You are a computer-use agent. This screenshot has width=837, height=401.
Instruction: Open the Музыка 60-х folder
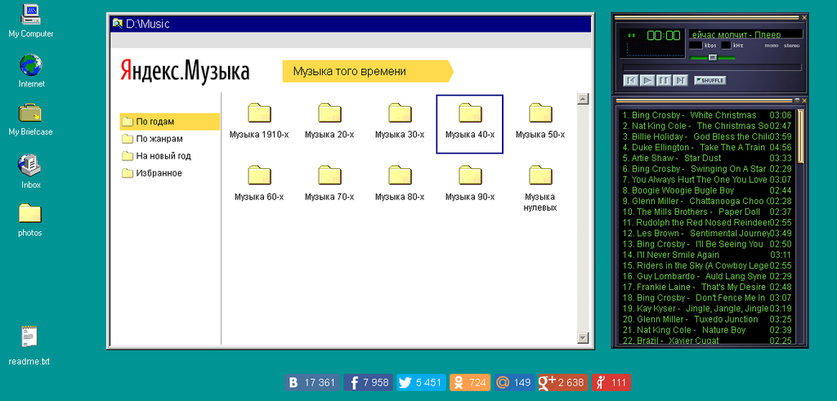259,183
